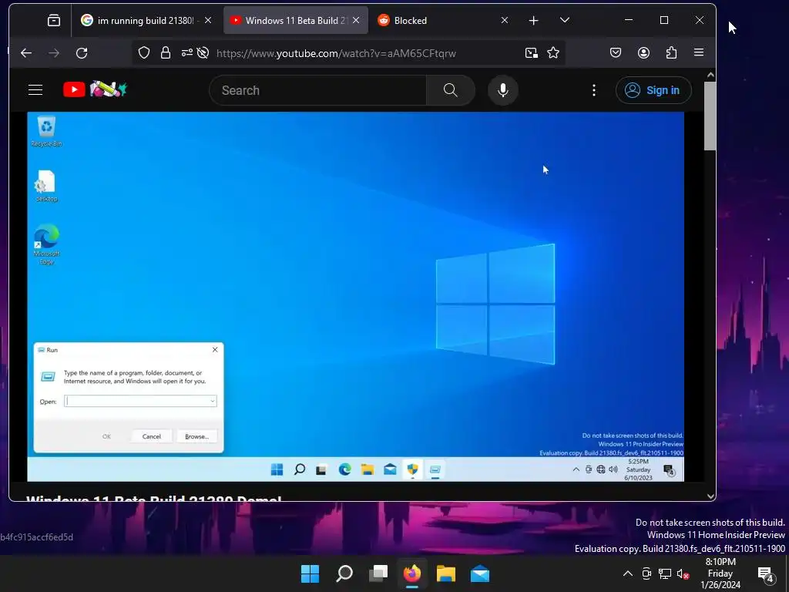The width and height of the screenshot is (789, 592).
Task: Show site security padlock information
Action: 166,53
